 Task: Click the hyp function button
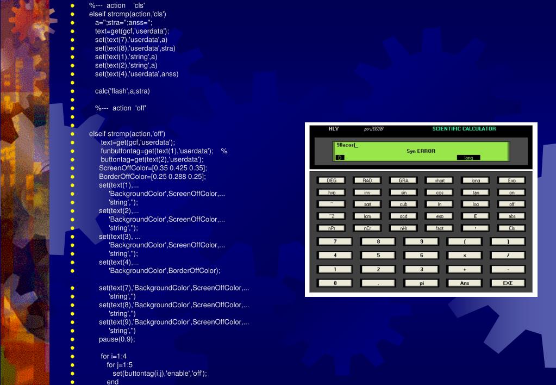tap(332, 192)
